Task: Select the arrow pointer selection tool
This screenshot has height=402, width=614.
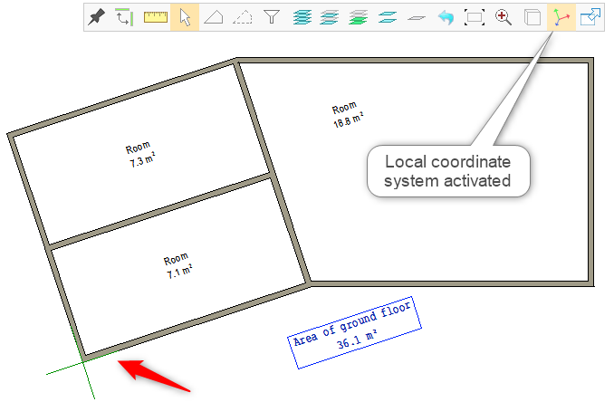Action: pyautogui.click(x=185, y=17)
